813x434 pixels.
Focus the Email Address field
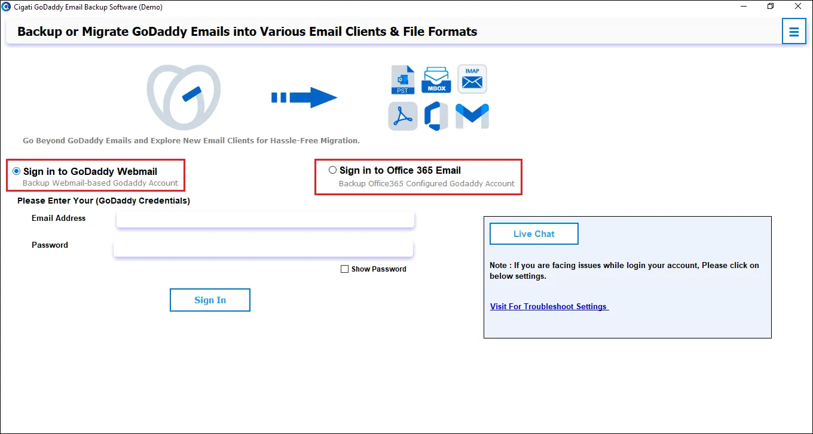265,219
